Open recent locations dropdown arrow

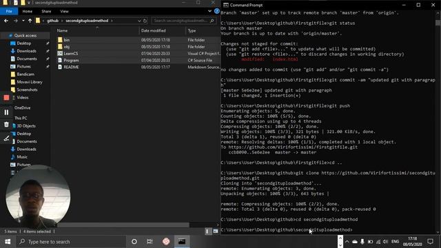coord(23,21)
